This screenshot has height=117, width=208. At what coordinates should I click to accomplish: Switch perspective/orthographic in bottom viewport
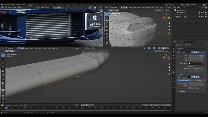169,74
